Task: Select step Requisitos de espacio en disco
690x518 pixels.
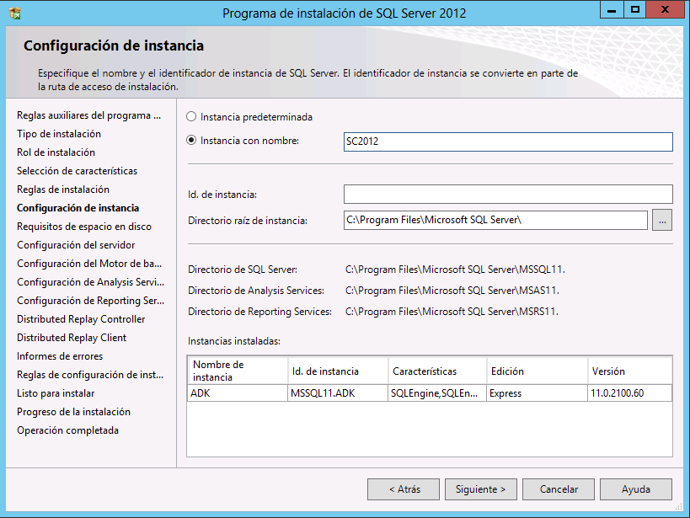Action: tap(84, 227)
